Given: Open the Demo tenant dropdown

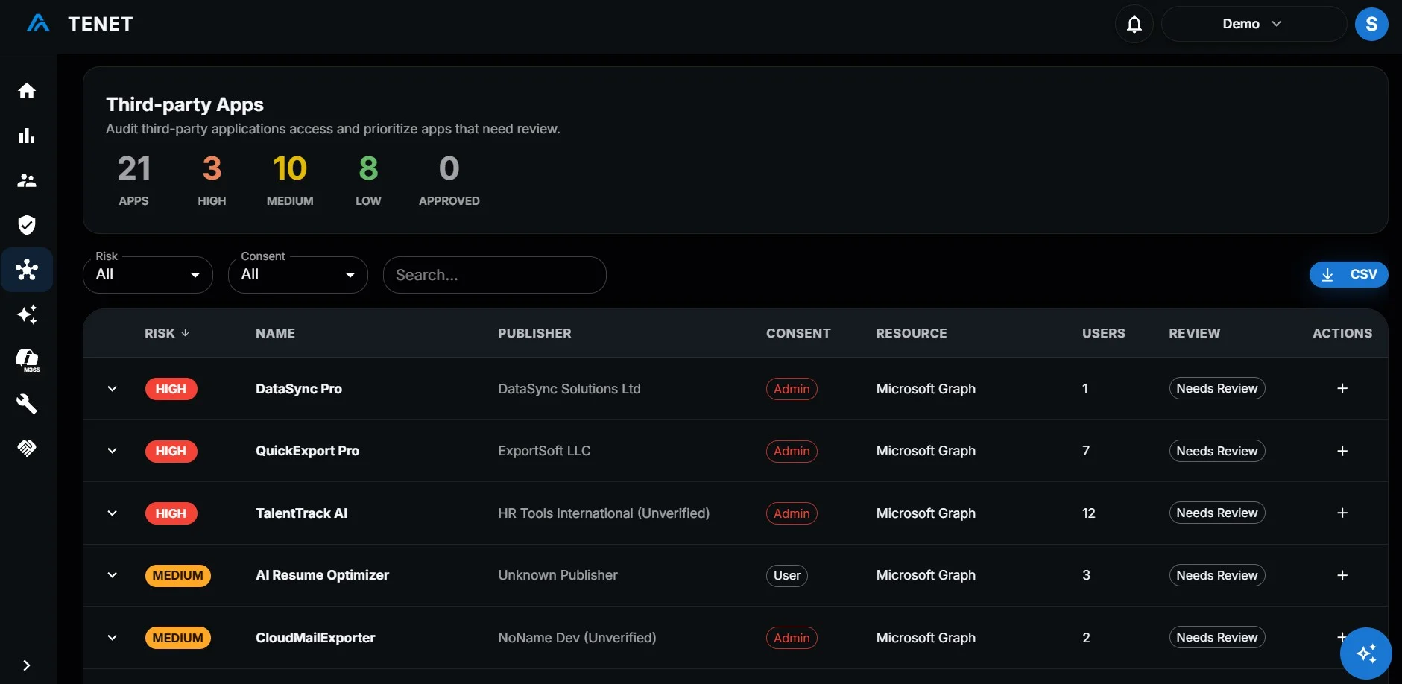Looking at the screenshot, I should pyautogui.click(x=1254, y=24).
